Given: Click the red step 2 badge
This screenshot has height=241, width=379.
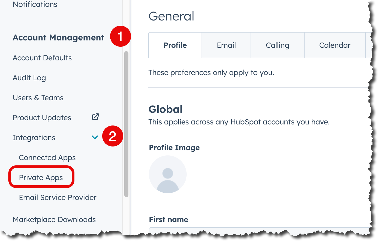Looking at the screenshot, I should pos(112,136).
